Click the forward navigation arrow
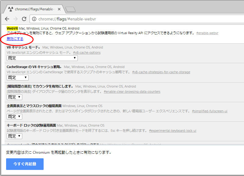The width and height of the screenshot is (244, 176). pos(16,19)
